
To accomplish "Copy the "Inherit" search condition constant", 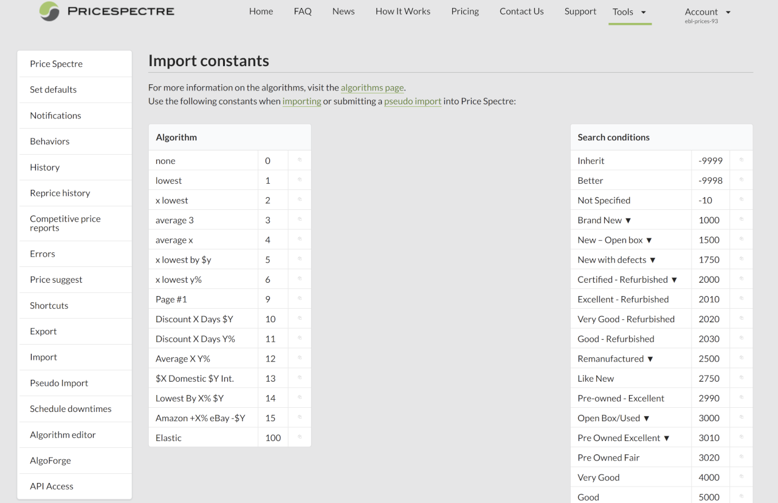I will point(741,160).
